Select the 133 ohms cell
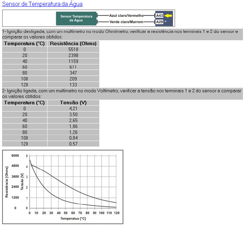 coord(73,85)
